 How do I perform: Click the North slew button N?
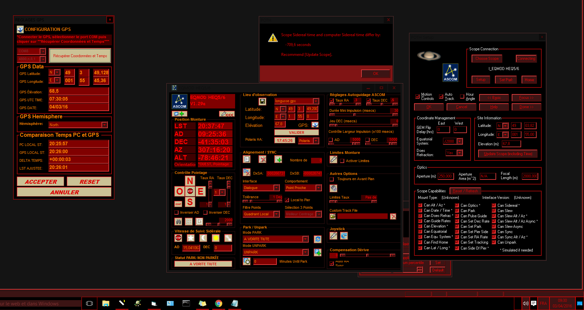click(x=190, y=181)
